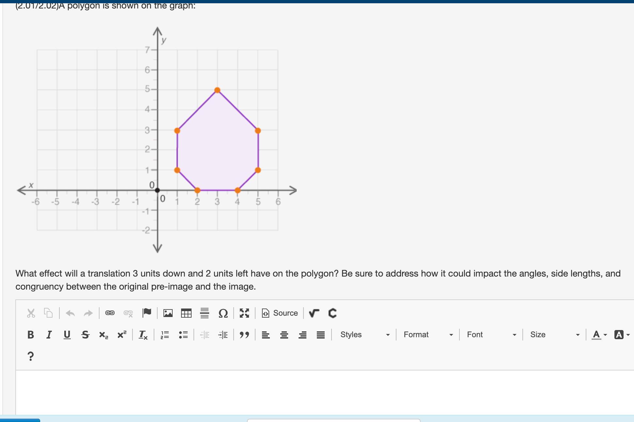Image resolution: width=634 pixels, height=422 pixels.
Task: Open the Size dropdown menu
Action: tap(555, 335)
